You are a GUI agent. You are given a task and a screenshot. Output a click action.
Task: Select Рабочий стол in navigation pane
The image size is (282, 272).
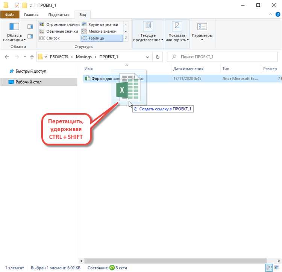(x=39, y=82)
